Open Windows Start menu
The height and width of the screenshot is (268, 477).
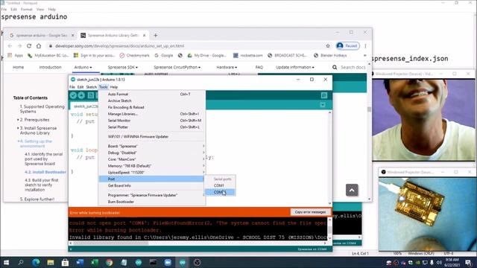[x=6, y=262]
